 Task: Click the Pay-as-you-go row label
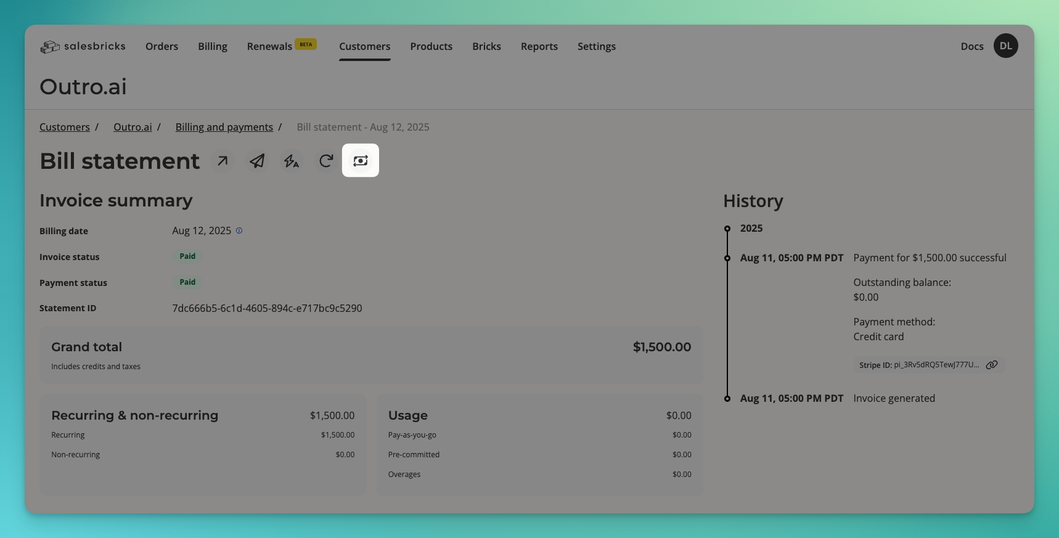pyautogui.click(x=412, y=435)
